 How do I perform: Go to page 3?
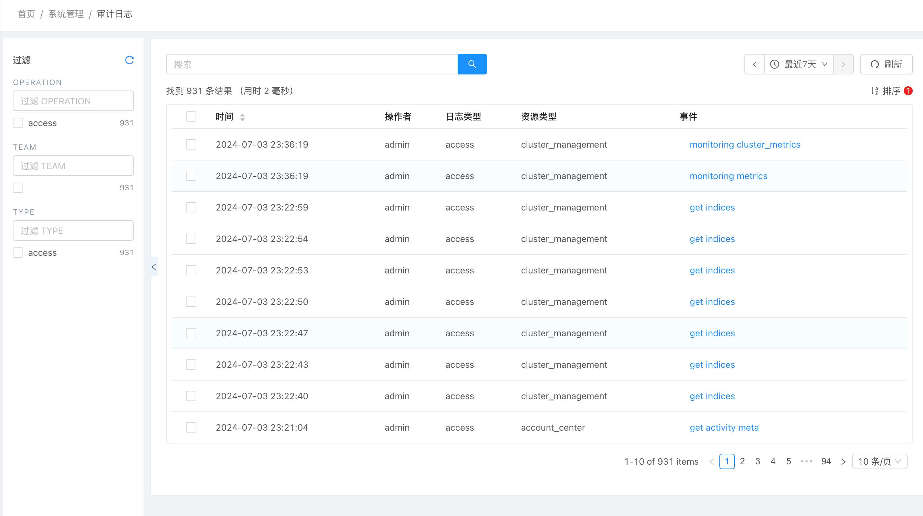(x=758, y=461)
